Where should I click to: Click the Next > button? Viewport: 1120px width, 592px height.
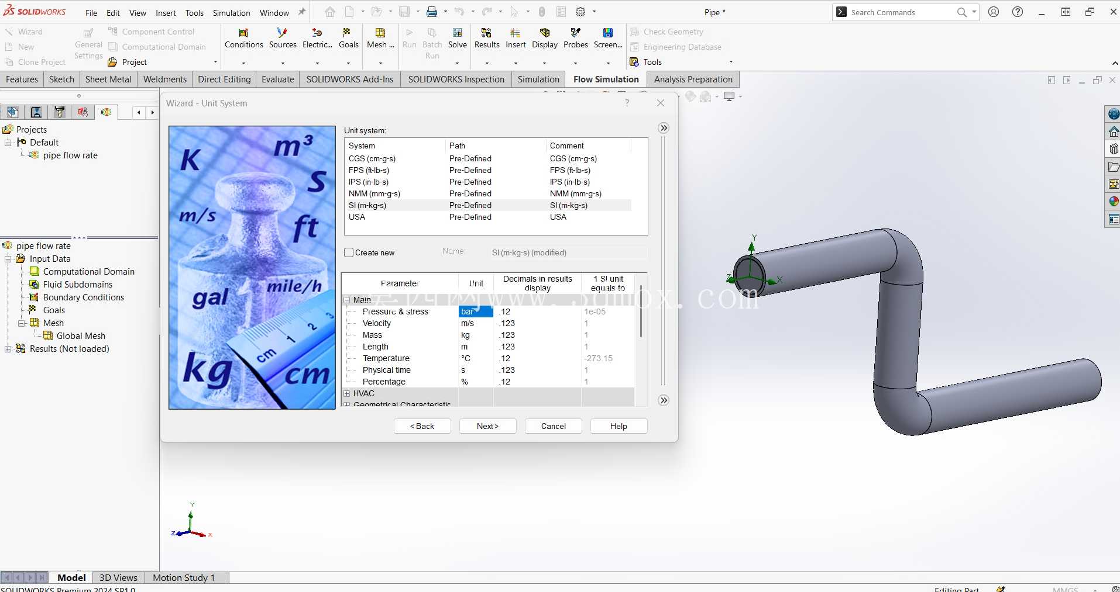pyautogui.click(x=487, y=426)
